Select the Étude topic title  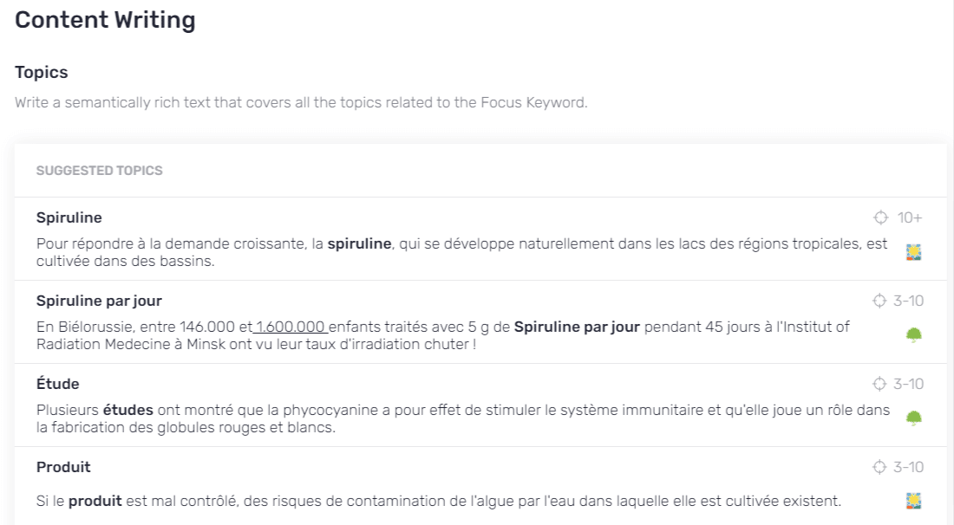tap(58, 384)
